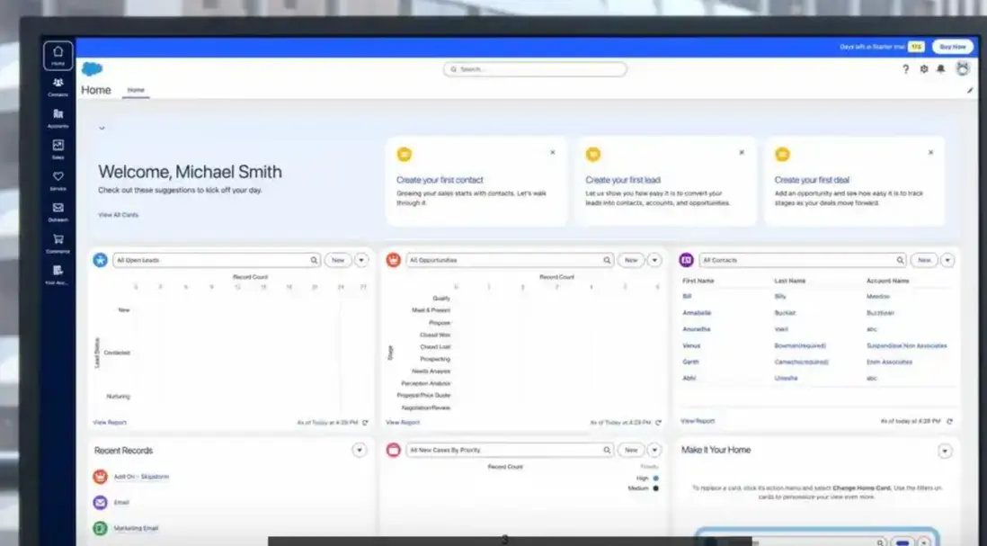The height and width of the screenshot is (546, 987).
Task: Refresh the opportunities card report
Action: point(658,423)
